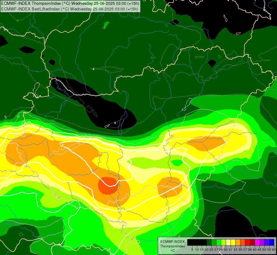Screen dimensions: 277x255
Task: Click the dark red legend swatch (39-40)
Action: 252,242
